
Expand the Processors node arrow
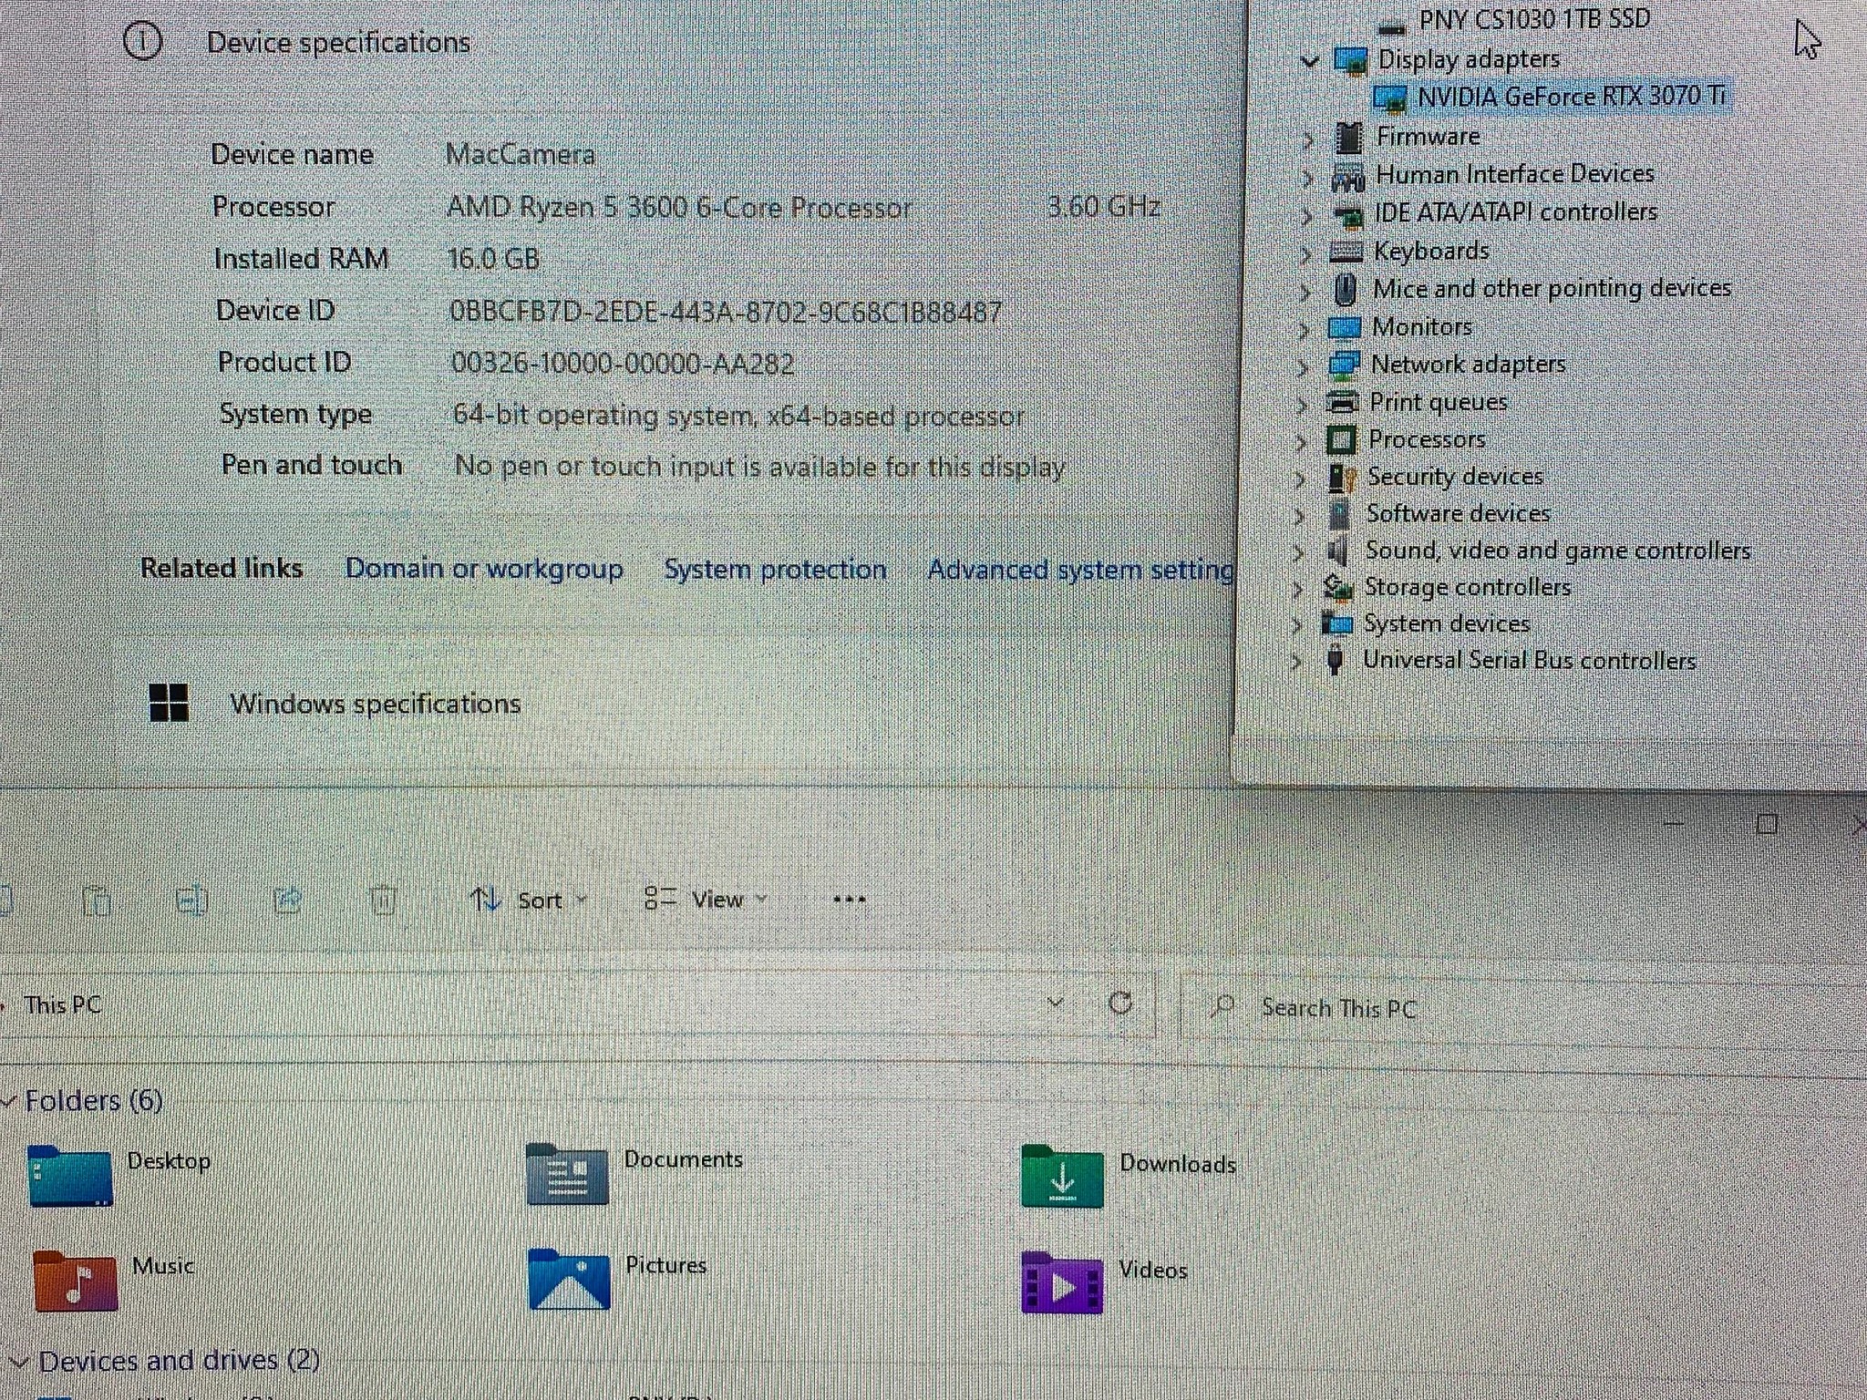(x=1301, y=442)
